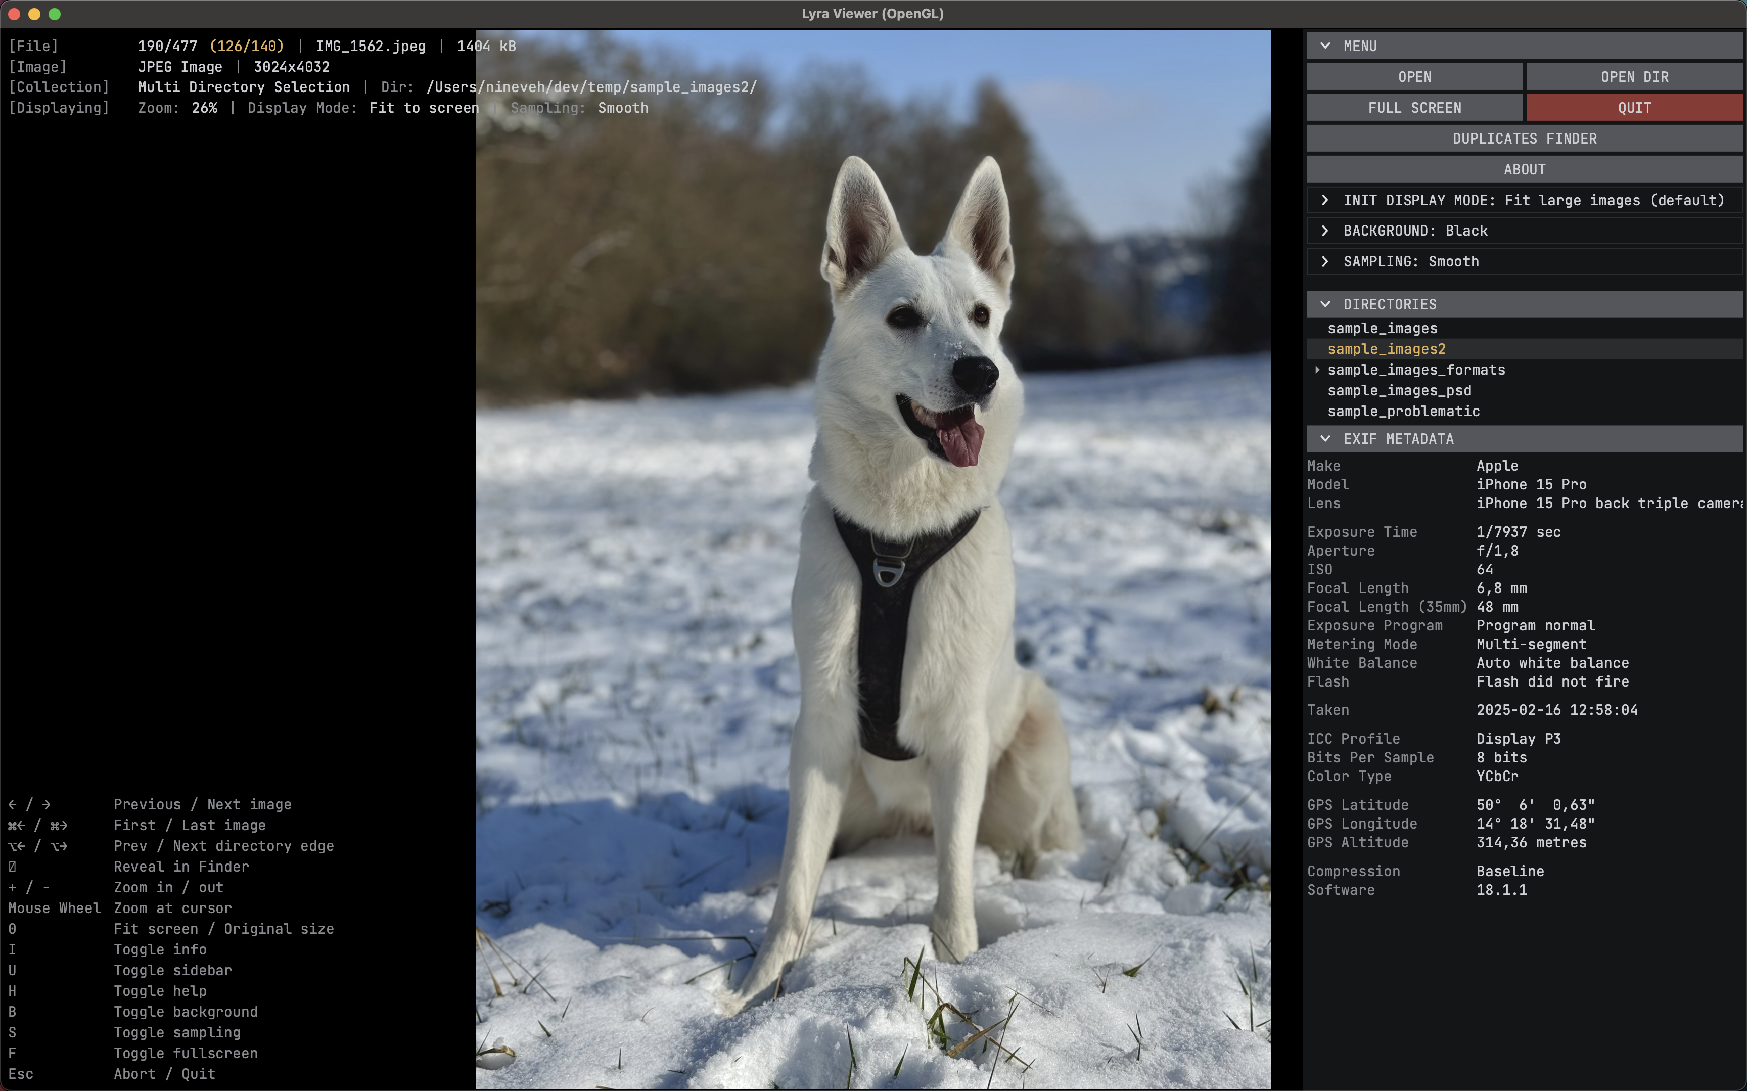Click the '190/477' file counter
The image size is (1747, 1091).
point(167,46)
